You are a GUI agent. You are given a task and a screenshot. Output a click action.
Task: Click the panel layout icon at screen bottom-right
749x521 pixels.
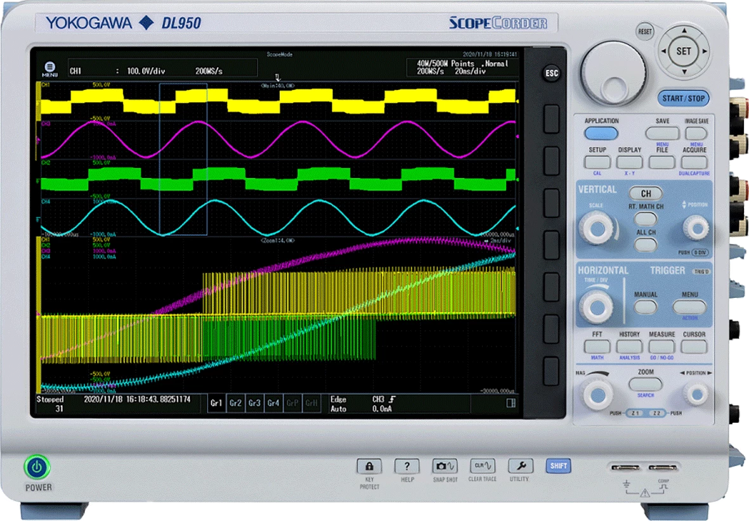(511, 403)
